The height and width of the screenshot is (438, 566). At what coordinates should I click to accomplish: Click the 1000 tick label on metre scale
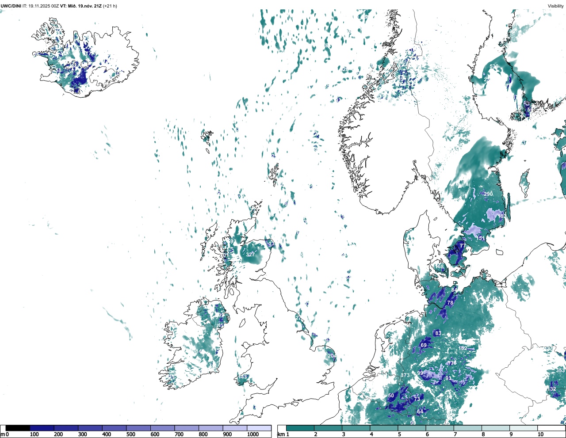(253, 434)
